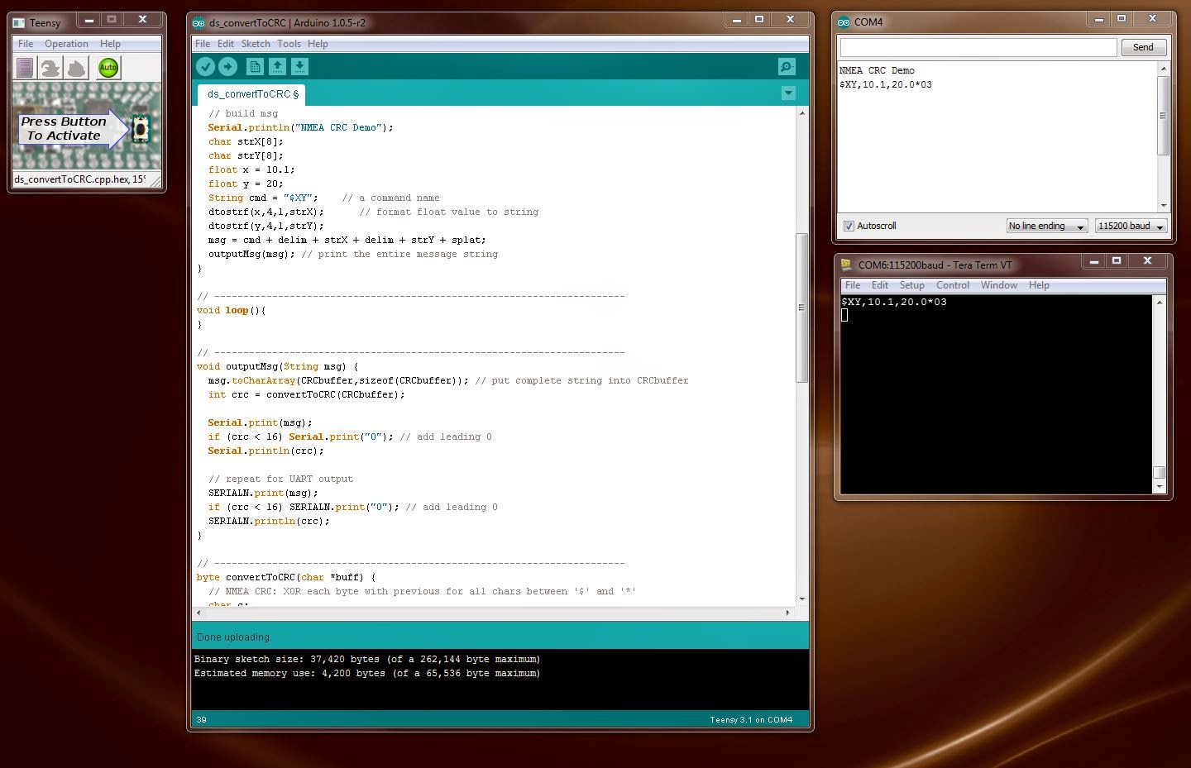This screenshot has width=1191, height=768.
Task: Click the Tera Term window title icon
Action: coord(846,265)
